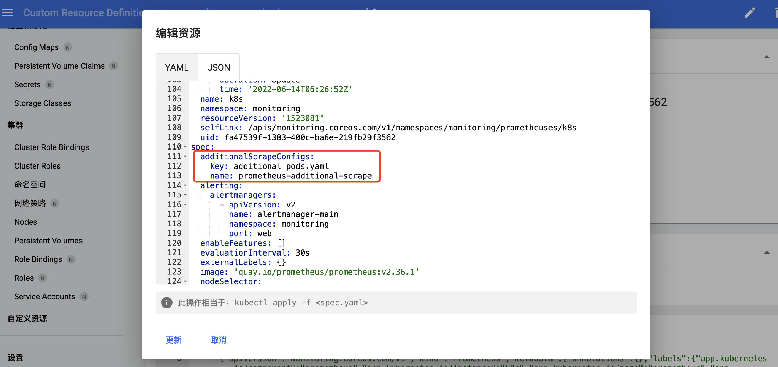Select Nodes in the cluster sidebar
The width and height of the screenshot is (778, 367).
pos(25,222)
